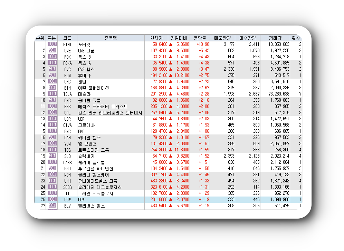Select stock name 이턴 코퍼레이션
Screen dimensions: 344x251
pyautogui.click(x=94, y=88)
